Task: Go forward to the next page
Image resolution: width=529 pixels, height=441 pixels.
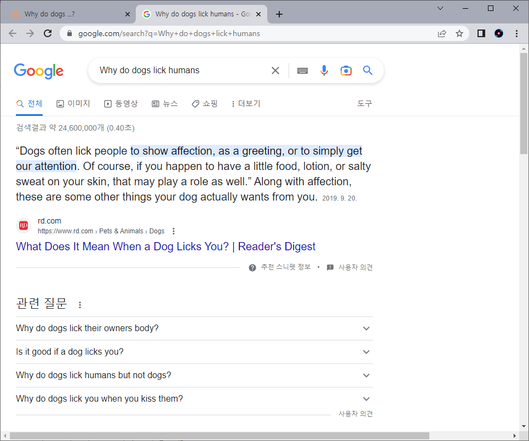Action: click(30, 33)
